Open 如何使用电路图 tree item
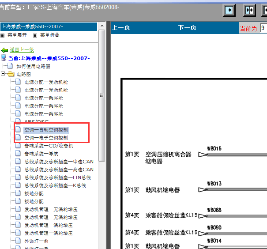 [x=33, y=66]
